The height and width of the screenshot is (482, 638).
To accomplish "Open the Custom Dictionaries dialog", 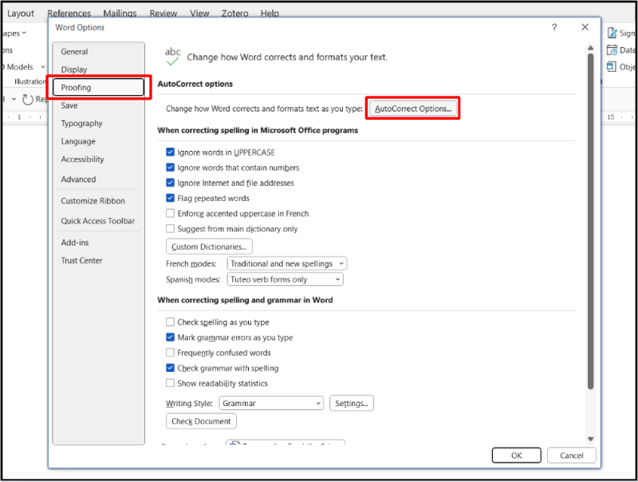I will click(x=208, y=246).
